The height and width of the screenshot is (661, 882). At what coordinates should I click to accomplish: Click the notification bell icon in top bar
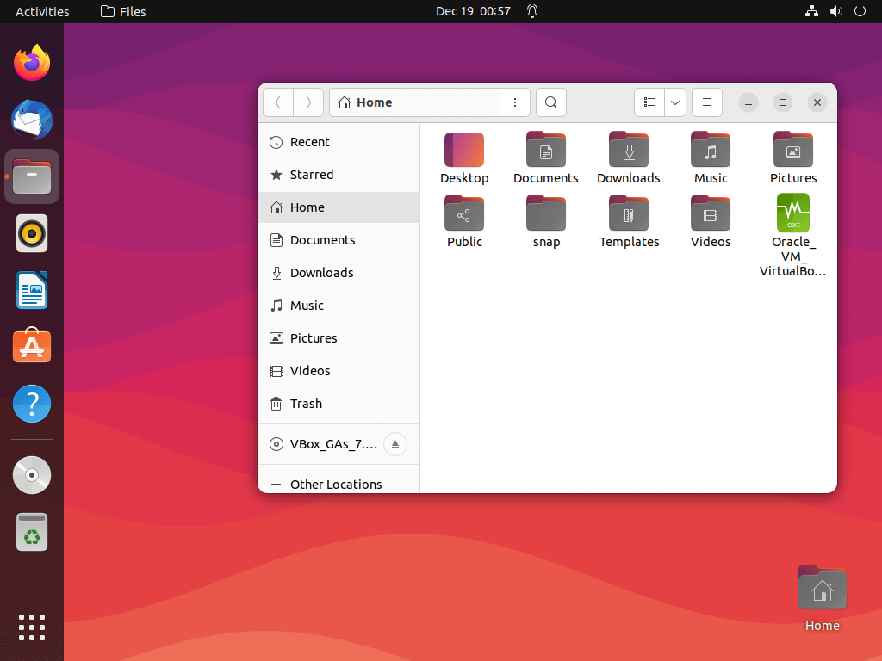pos(532,11)
